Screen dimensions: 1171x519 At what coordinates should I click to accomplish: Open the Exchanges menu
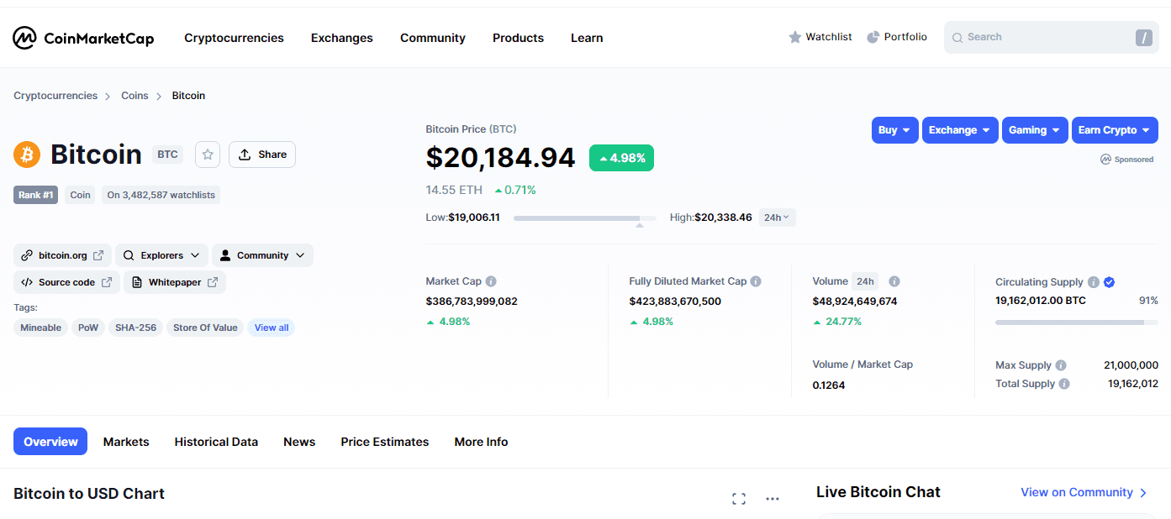point(342,38)
